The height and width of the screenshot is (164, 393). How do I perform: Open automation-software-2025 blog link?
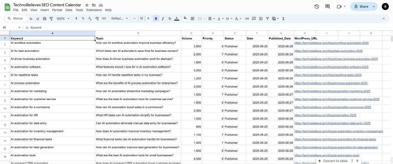[331, 67]
